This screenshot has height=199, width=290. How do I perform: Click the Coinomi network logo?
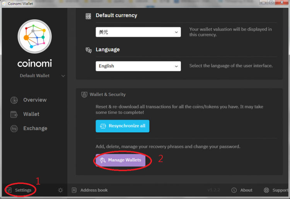(34, 36)
